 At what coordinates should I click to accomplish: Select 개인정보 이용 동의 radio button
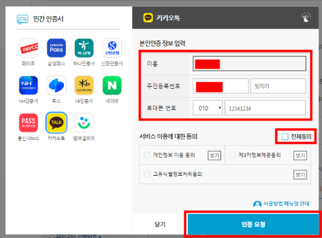click(147, 155)
